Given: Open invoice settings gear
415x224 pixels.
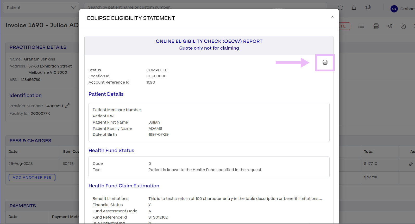Looking at the screenshot, I should click(x=403, y=26).
